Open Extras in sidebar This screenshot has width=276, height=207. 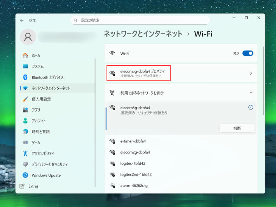coord(58,186)
